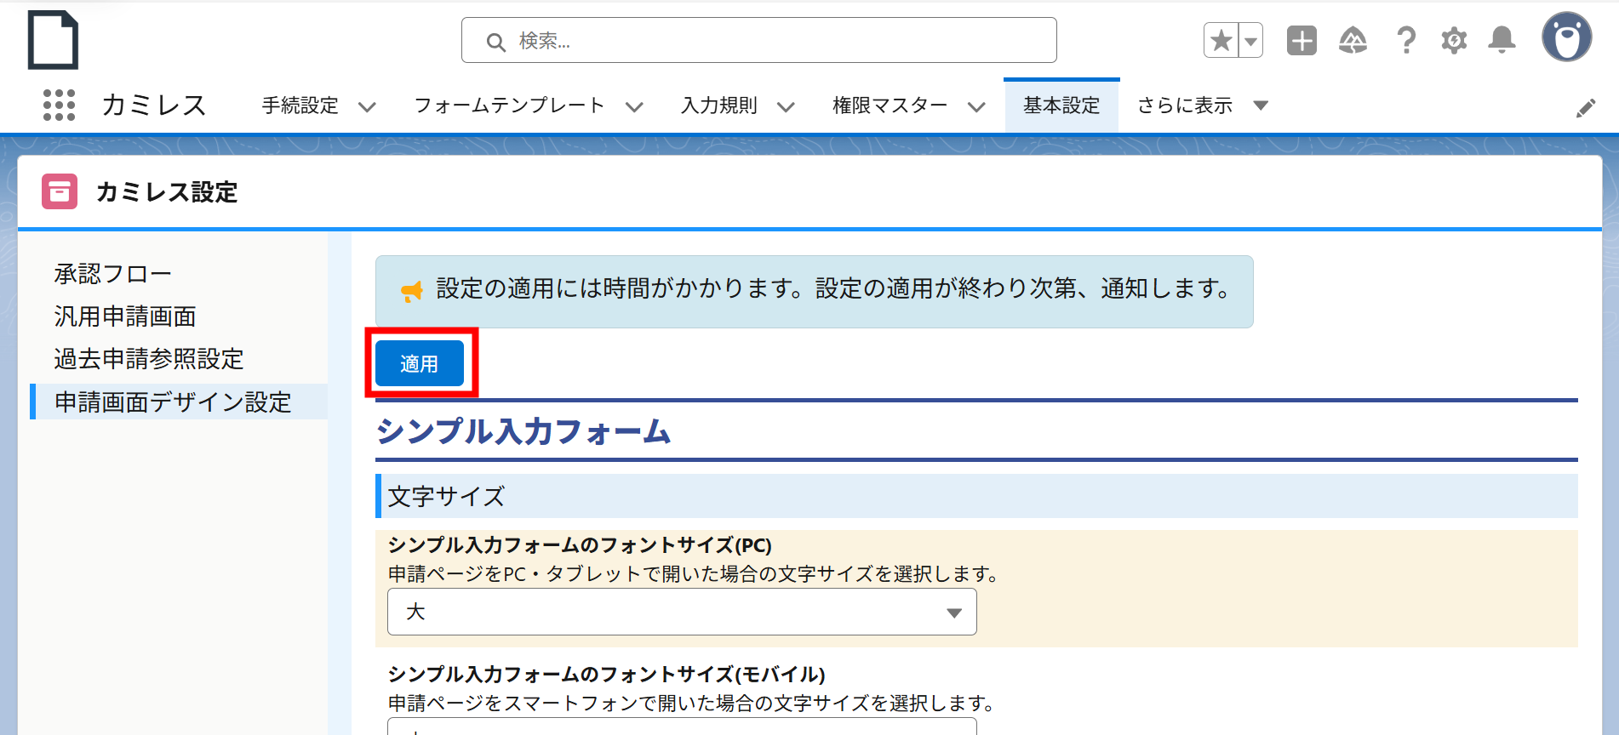Viewport: 1619px width, 735px height.
Task: Expand the フォームテンプレート chevron menu
Action: (x=634, y=107)
